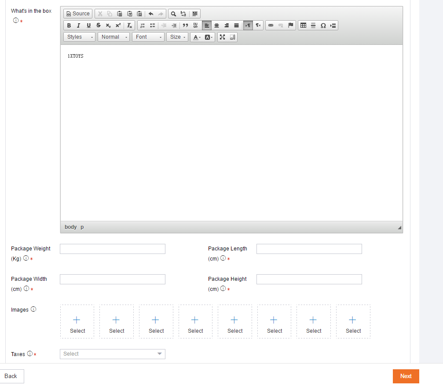Screen dimensions: 443x386
Task: Click the Package Weight input field
Action: (113, 249)
